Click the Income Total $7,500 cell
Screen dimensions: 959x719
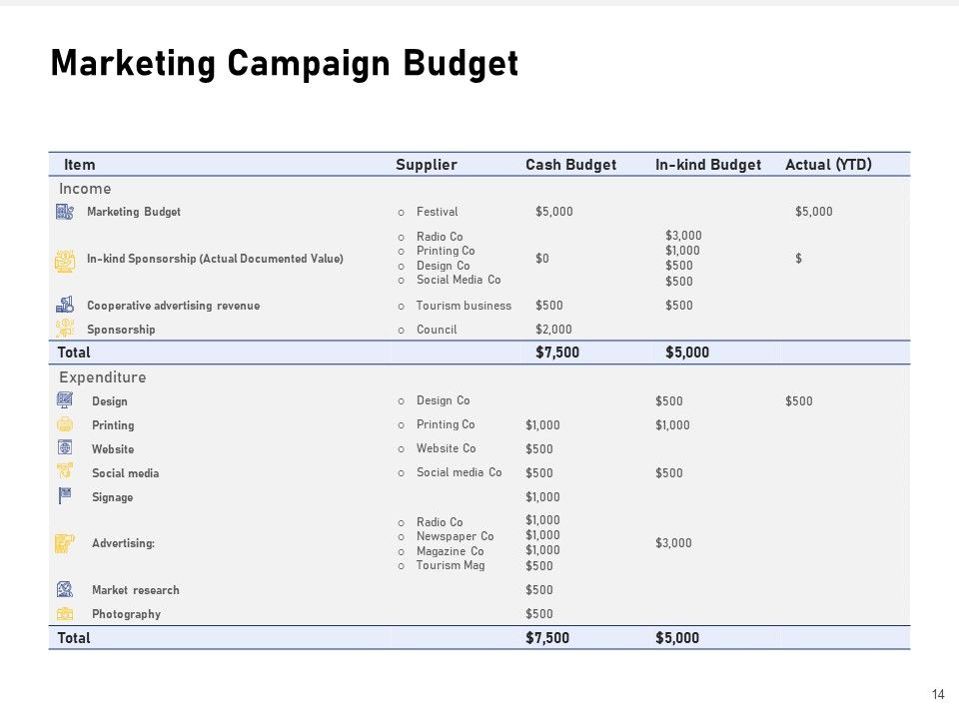coord(557,353)
